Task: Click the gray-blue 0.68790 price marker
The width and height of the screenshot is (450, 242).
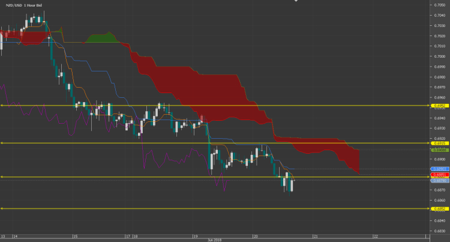Action: coord(440,181)
